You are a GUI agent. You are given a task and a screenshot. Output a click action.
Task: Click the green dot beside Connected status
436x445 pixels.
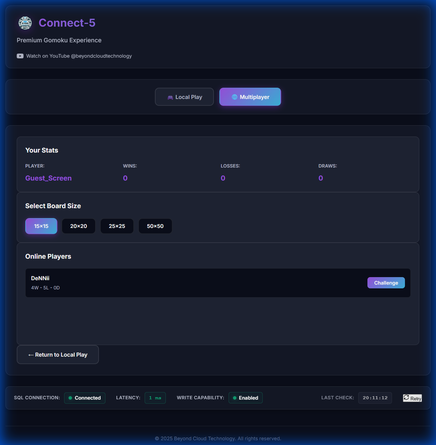(x=70, y=398)
